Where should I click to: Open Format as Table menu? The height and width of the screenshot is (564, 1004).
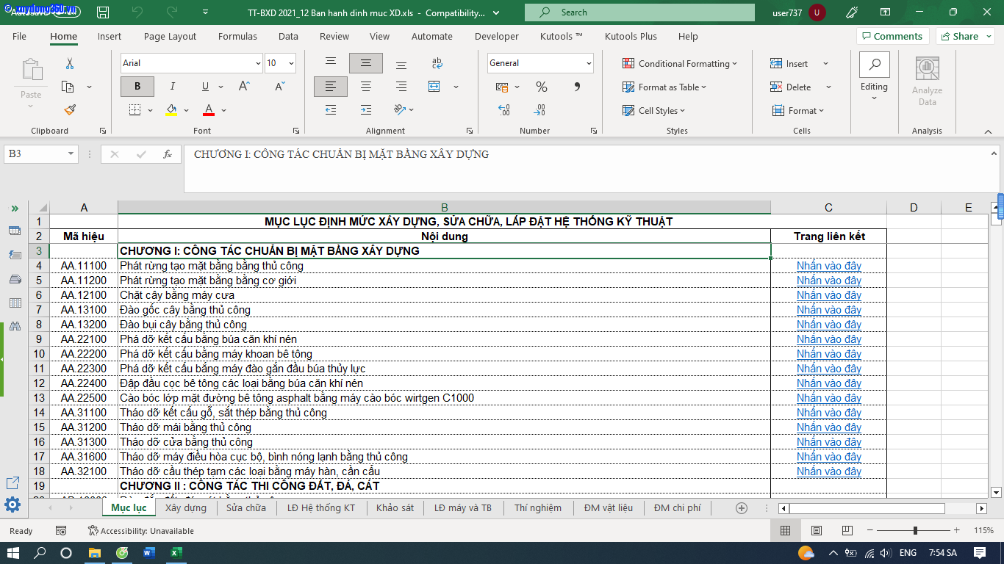664,87
